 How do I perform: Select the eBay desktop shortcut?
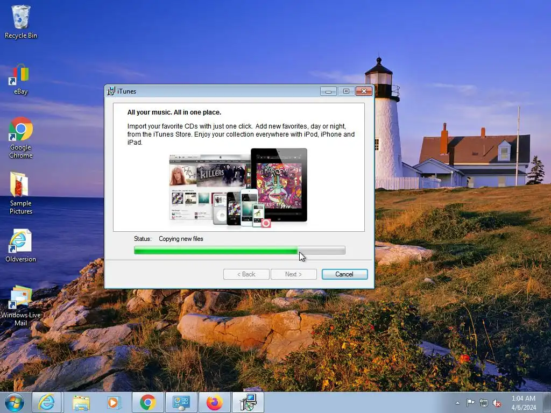[21, 80]
